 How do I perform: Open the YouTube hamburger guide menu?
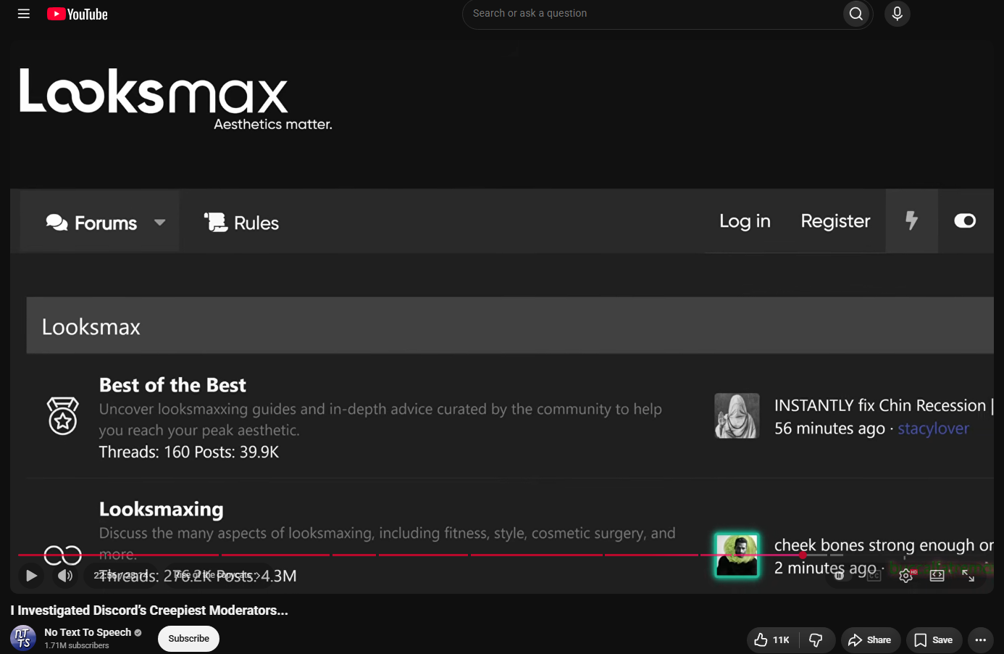pos(24,14)
